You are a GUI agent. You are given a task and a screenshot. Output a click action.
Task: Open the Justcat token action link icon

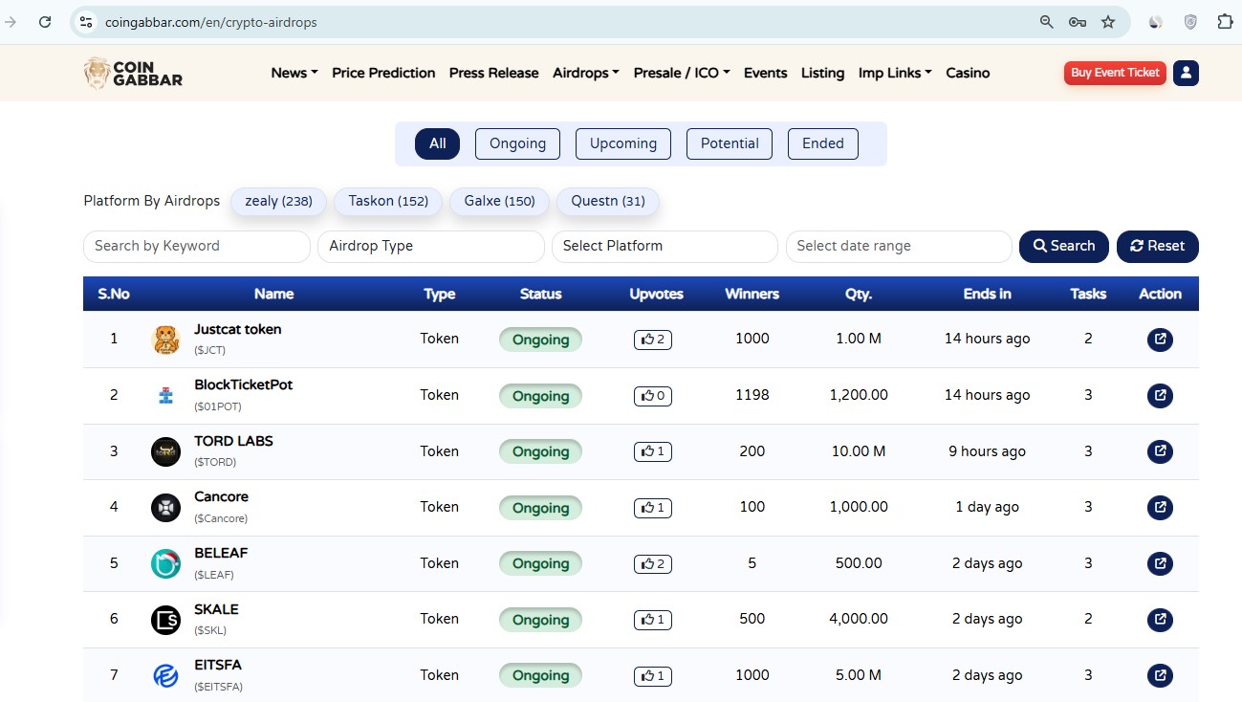tap(1159, 339)
